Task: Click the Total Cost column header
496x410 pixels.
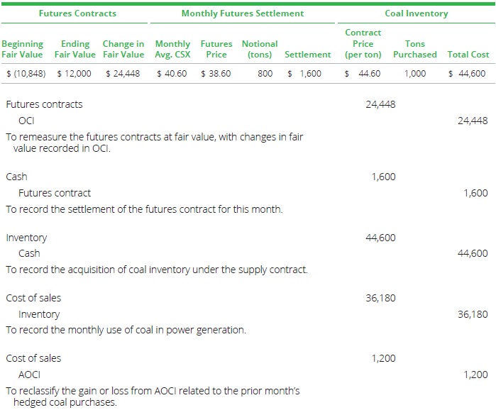Action: pyautogui.click(x=468, y=54)
